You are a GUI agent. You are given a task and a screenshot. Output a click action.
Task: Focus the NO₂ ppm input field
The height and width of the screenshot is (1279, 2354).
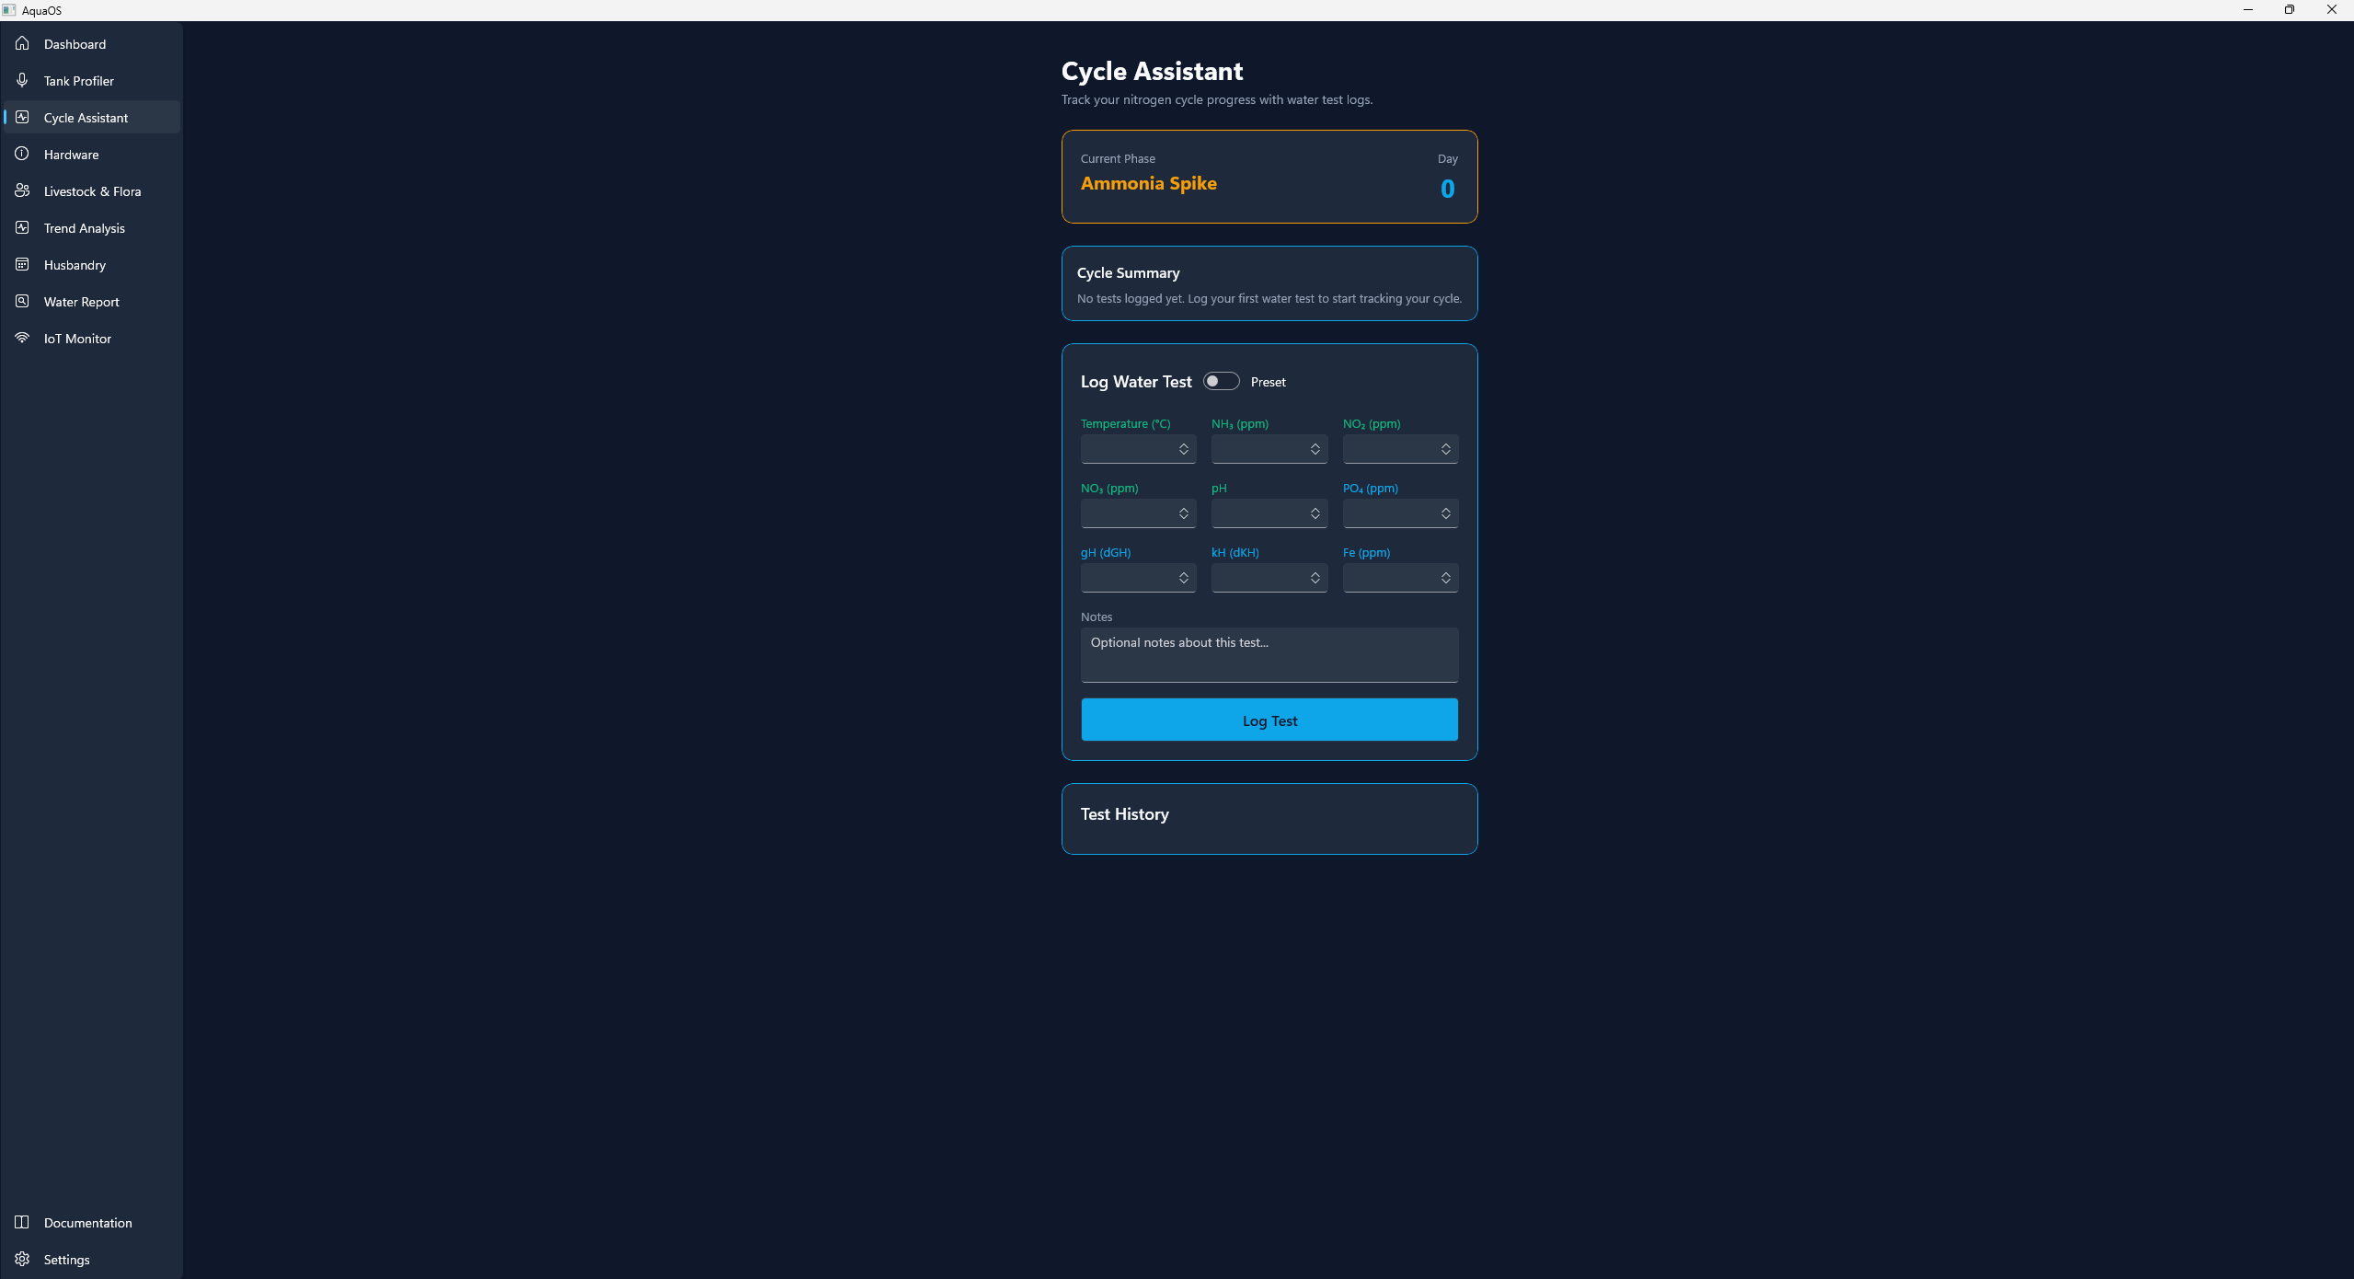pos(1389,449)
